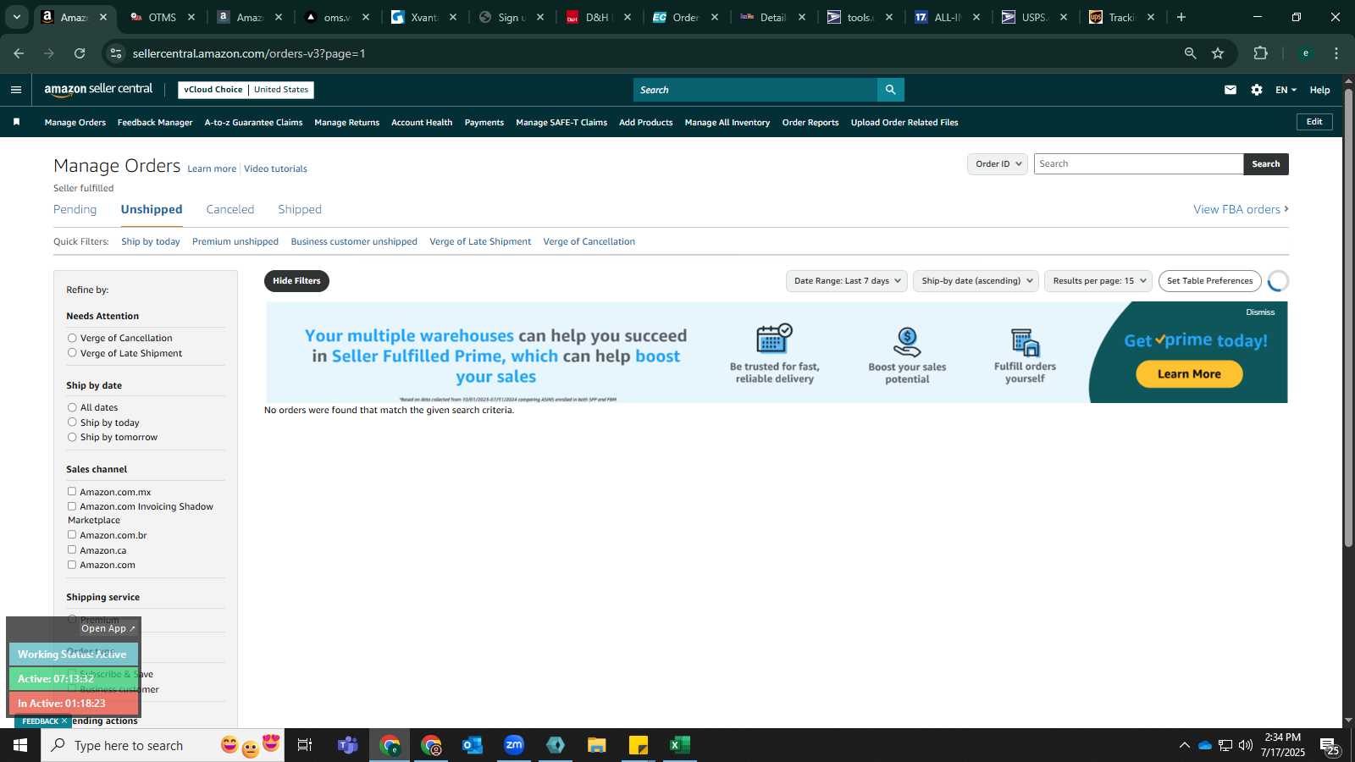The width and height of the screenshot is (1355, 762).
Task: Bookmark this page with star icon
Action: click(1218, 53)
